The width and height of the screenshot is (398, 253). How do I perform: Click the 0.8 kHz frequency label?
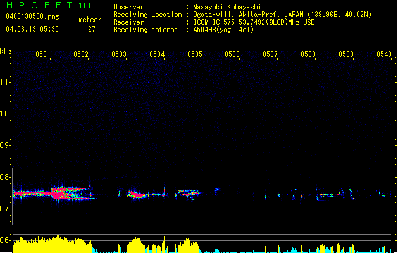[x=5, y=177]
